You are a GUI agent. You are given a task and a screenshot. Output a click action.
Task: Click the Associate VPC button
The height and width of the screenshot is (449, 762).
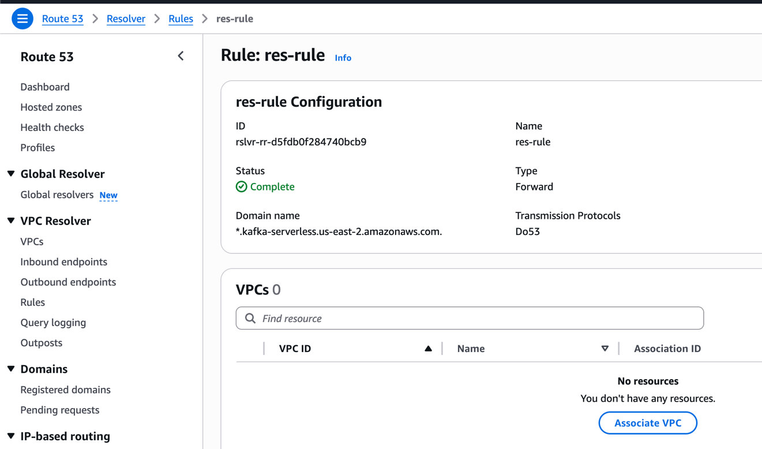point(648,423)
